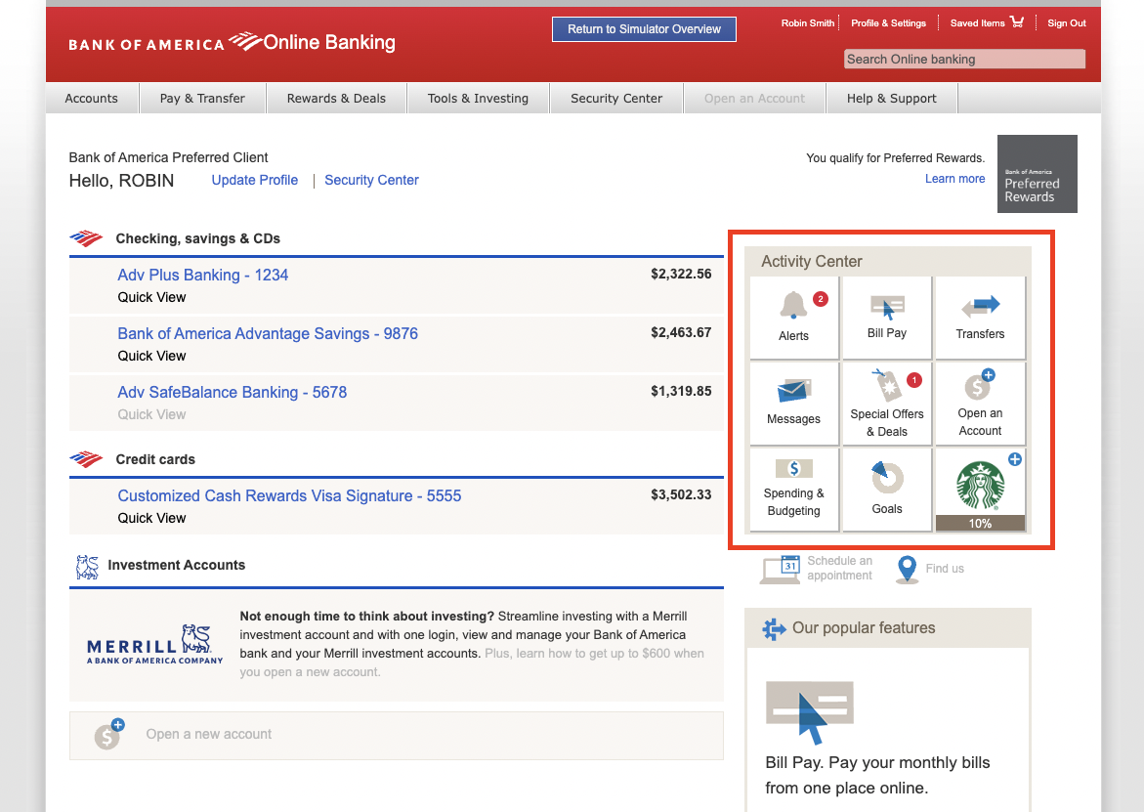Click the Starbucks 10% deal tile
The width and height of the screenshot is (1144, 812).
(x=981, y=491)
